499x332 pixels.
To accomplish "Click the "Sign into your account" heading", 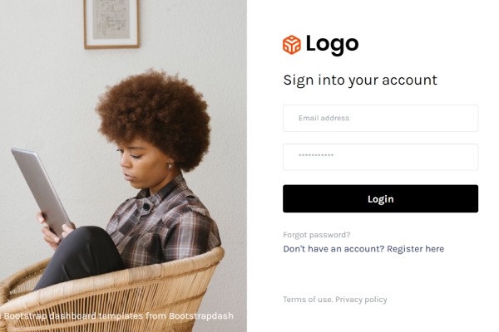I will (x=360, y=80).
